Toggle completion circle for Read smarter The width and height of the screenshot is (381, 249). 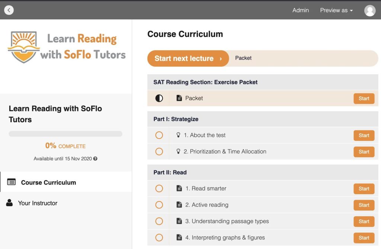[x=159, y=188]
